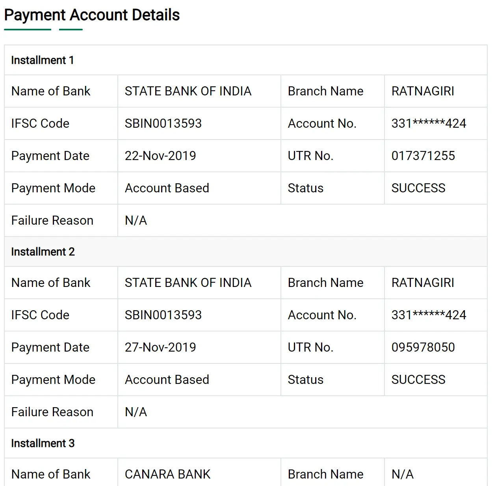The width and height of the screenshot is (494, 486).
Task: Click the CANARA BANK name cell
Action: pos(168,474)
